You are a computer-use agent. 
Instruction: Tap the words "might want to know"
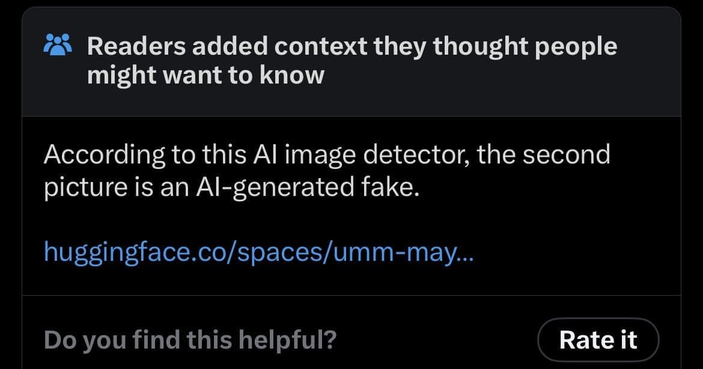coord(205,76)
